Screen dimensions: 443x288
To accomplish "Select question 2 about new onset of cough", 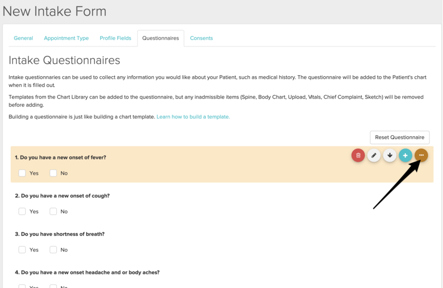I will click(62, 196).
